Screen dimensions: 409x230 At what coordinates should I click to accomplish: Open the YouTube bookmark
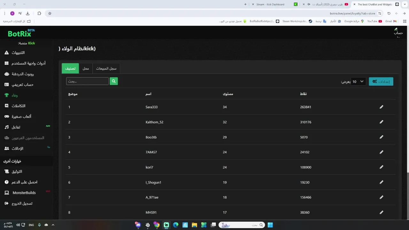point(374,21)
